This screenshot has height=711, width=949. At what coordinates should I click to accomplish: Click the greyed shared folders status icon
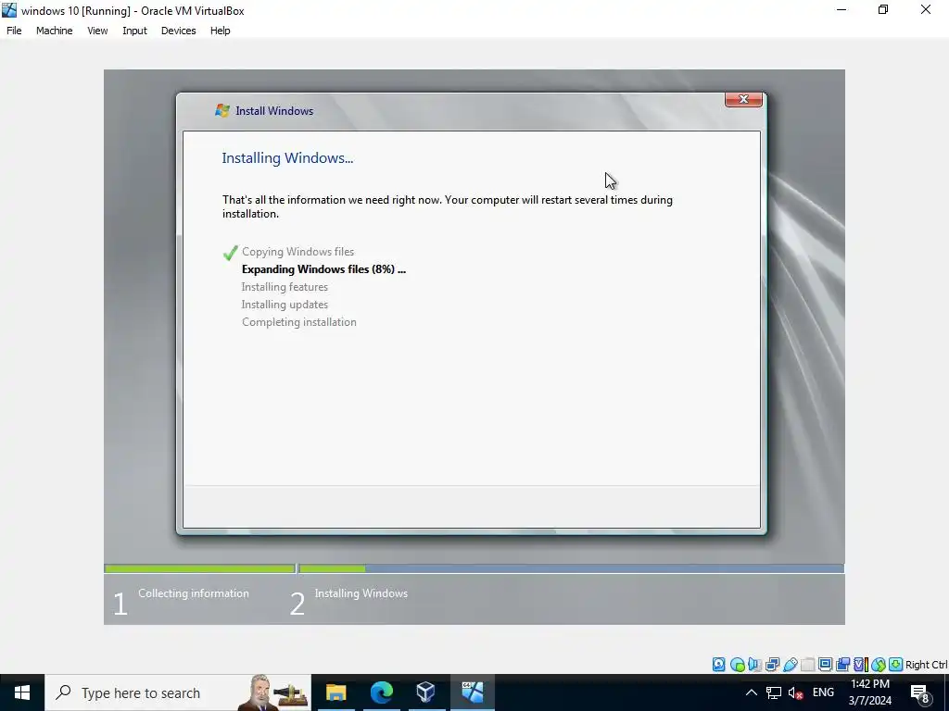(807, 665)
